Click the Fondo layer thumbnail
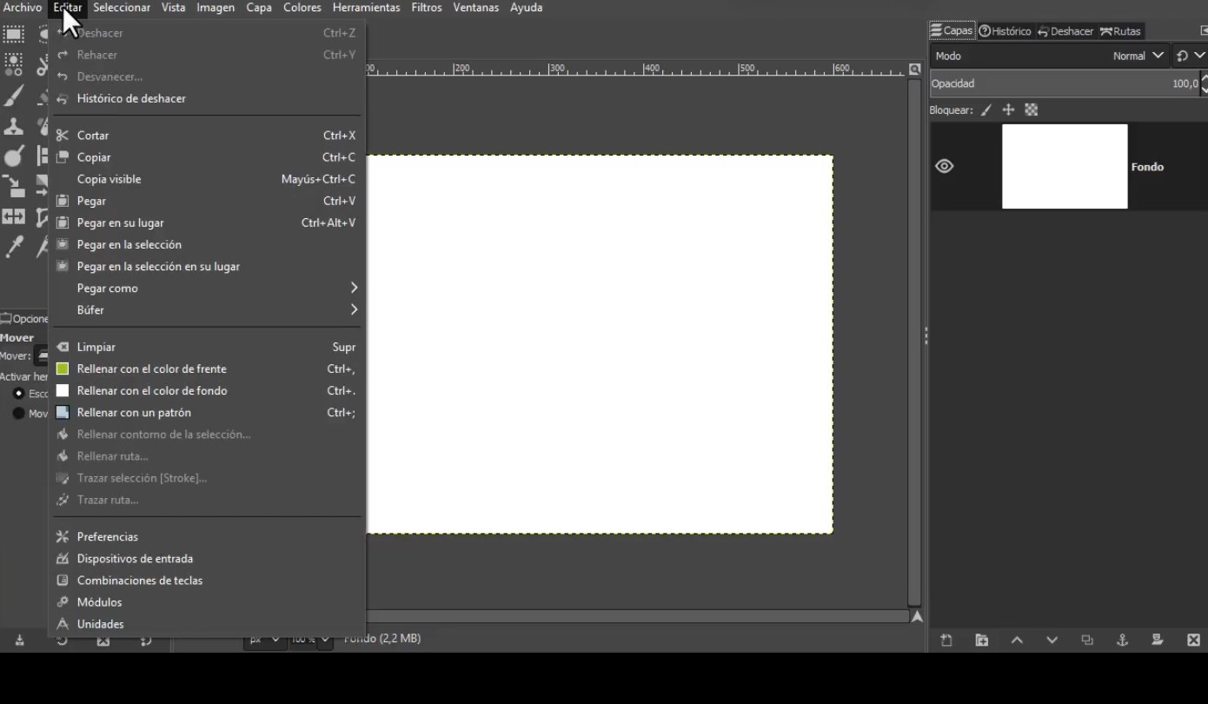Screen dimensions: 1208x704 (1065, 166)
